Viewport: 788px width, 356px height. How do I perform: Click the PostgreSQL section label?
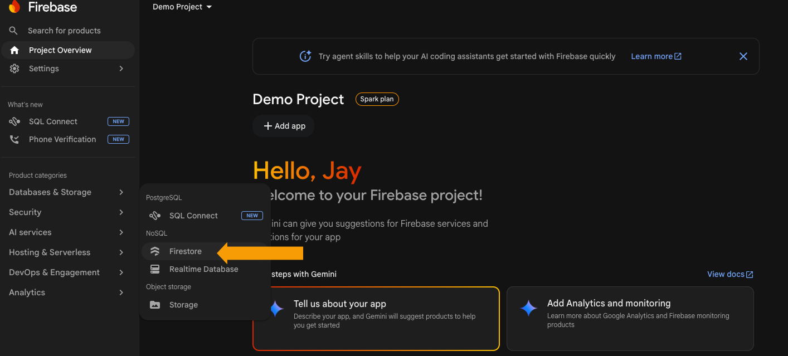point(164,198)
